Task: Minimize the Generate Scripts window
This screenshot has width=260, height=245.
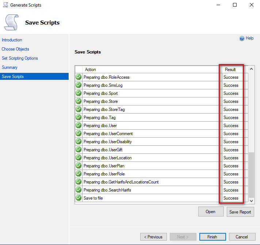Action: (218, 5)
